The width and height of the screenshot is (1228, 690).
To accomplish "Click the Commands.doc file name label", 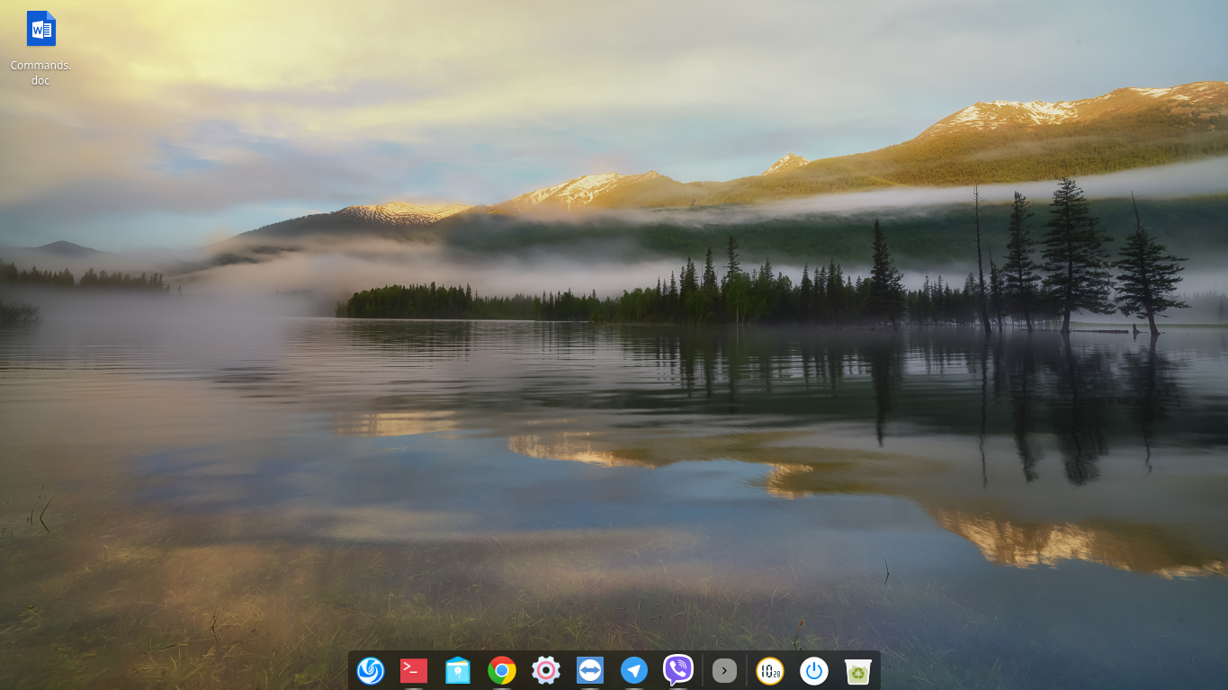I will [40, 73].
